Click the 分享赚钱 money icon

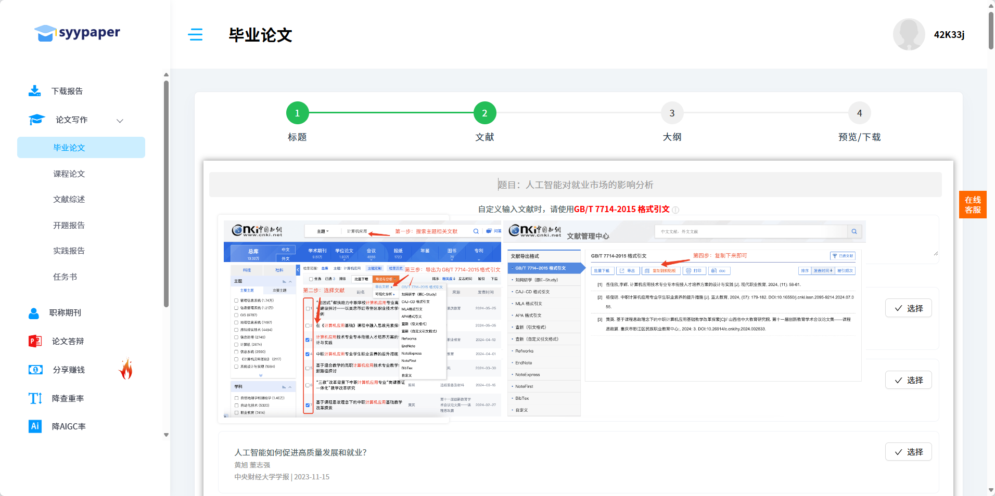[x=35, y=370]
